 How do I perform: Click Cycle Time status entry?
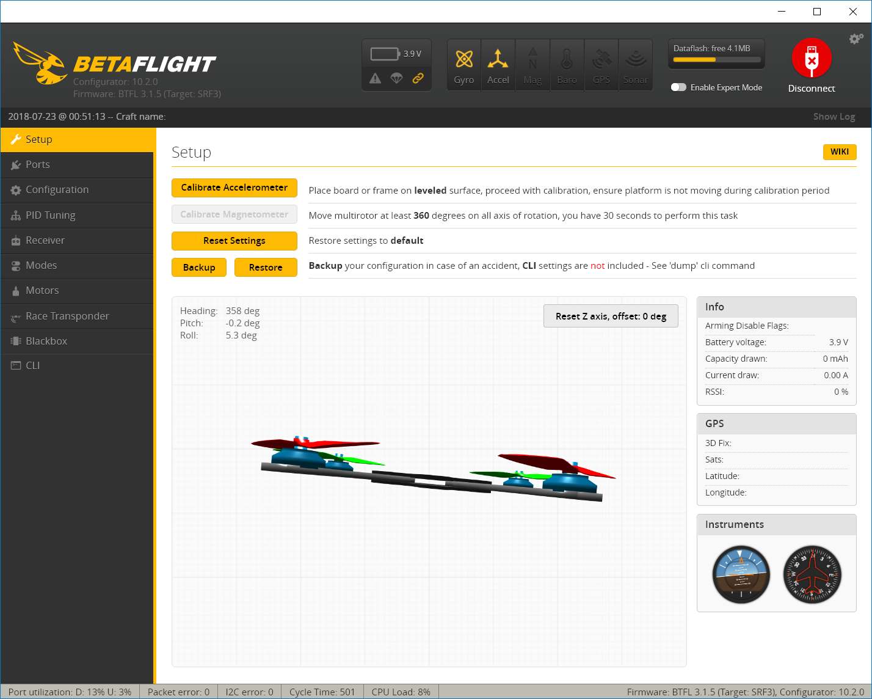click(x=322, y=692)
